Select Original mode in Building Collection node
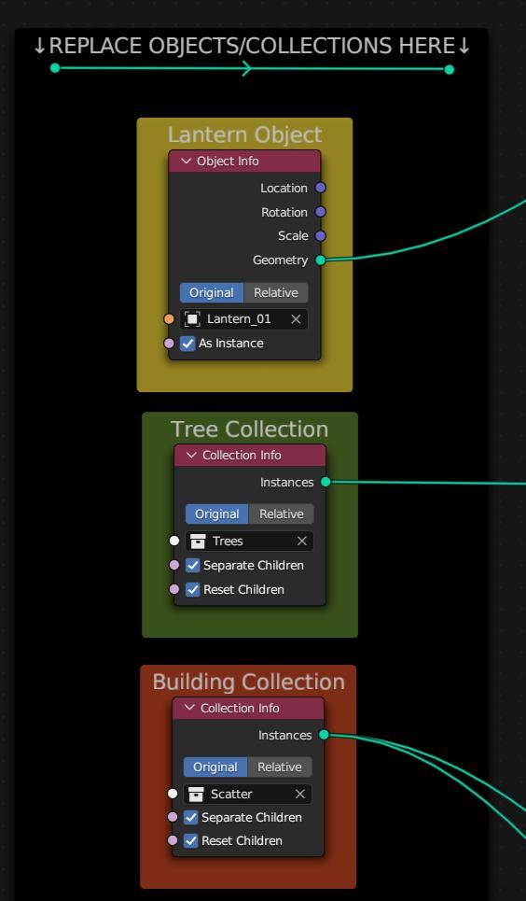 215,767
